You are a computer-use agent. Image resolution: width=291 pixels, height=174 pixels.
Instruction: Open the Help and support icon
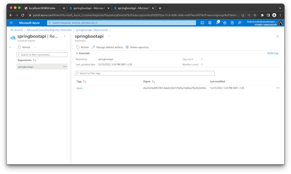pos(232,23)
